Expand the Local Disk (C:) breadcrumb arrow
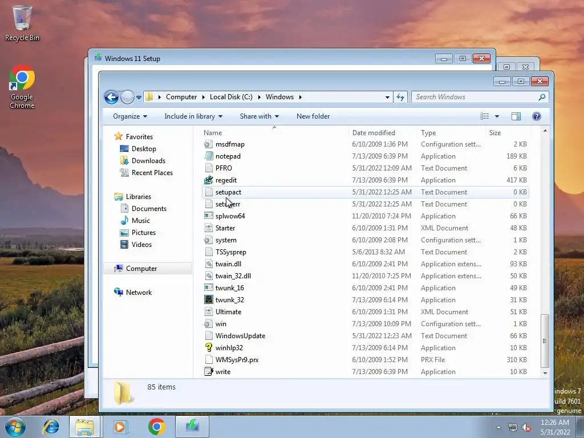The image size is (584, 438). (259, 97)
